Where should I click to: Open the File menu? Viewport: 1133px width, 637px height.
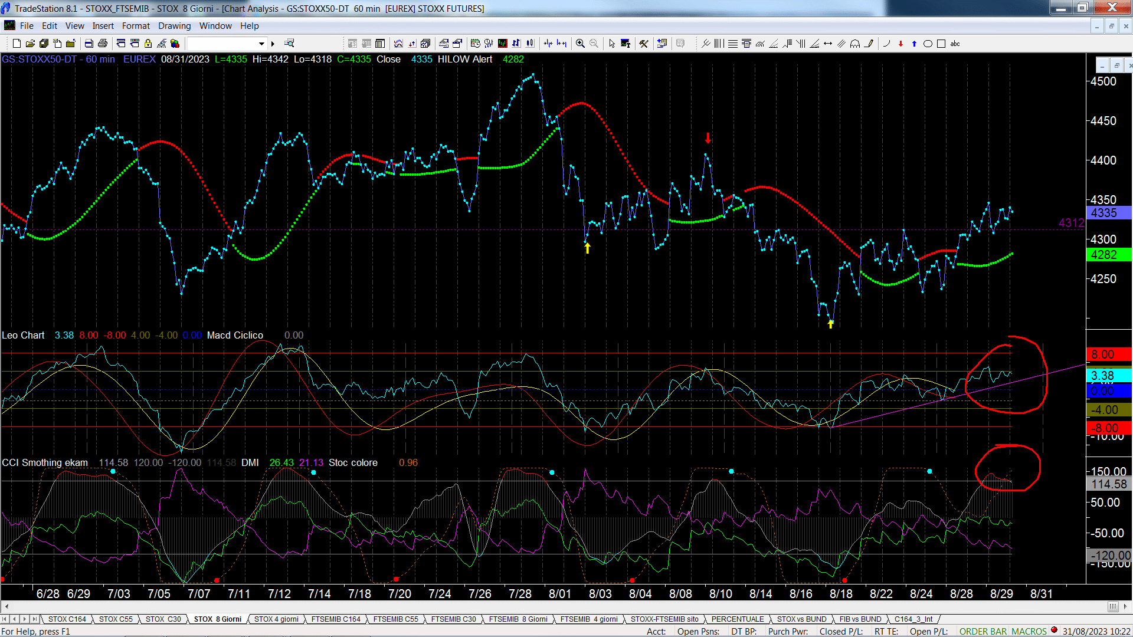click(x=27, y=26)
